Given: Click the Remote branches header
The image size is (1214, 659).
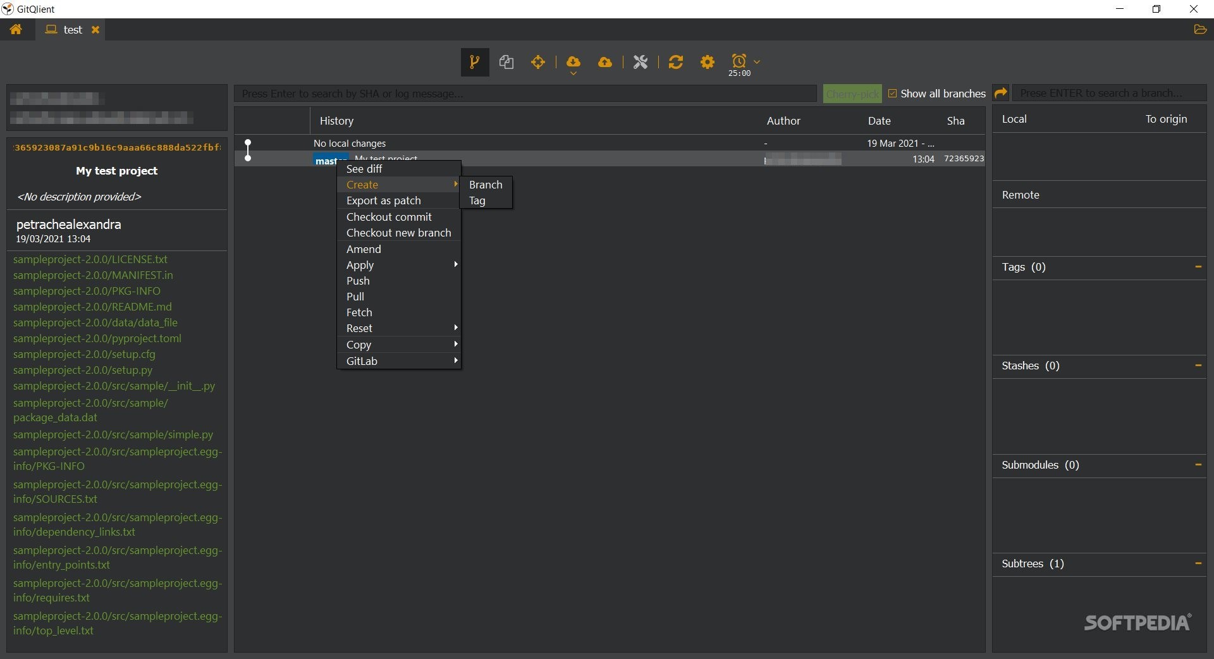Looking at the screenshot, I should pos(1021,195).
